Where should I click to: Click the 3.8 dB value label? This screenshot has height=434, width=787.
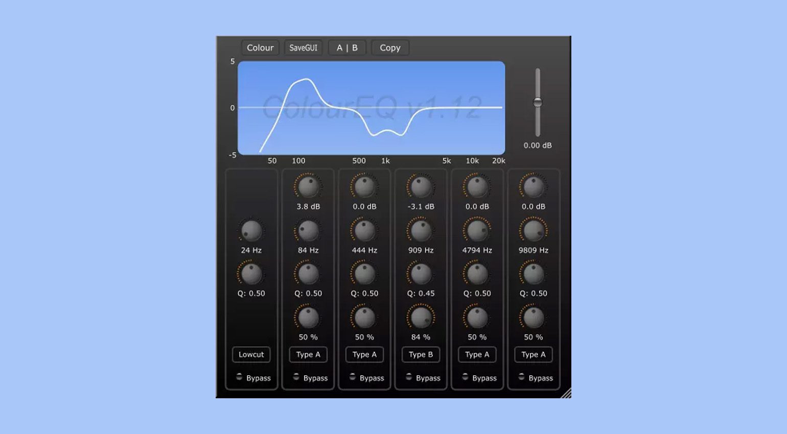click(308, 207)
